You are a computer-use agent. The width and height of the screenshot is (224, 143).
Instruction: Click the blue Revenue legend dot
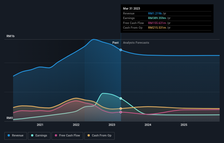(x=9, y=135)
